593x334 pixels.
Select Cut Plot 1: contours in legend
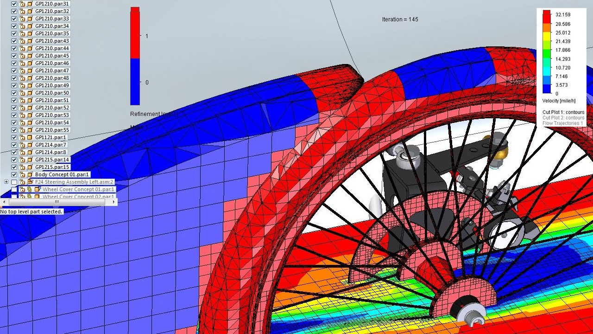click(563, 112)
